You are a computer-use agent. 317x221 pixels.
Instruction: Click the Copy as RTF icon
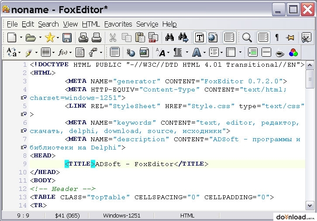click(153, 37)
